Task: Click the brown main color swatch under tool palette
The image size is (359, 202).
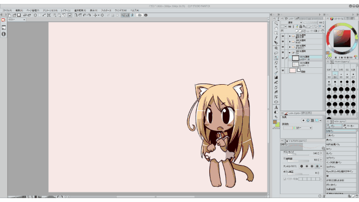Action: click(275, 122)
